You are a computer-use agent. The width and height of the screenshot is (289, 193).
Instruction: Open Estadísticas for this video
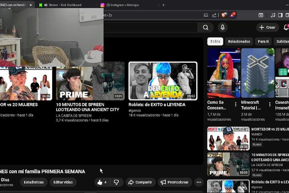coord(34,182)
